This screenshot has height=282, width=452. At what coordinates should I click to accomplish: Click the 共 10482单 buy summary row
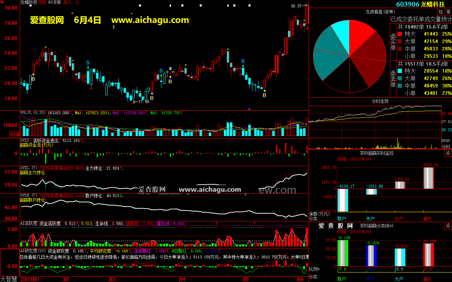click(423, 27)
